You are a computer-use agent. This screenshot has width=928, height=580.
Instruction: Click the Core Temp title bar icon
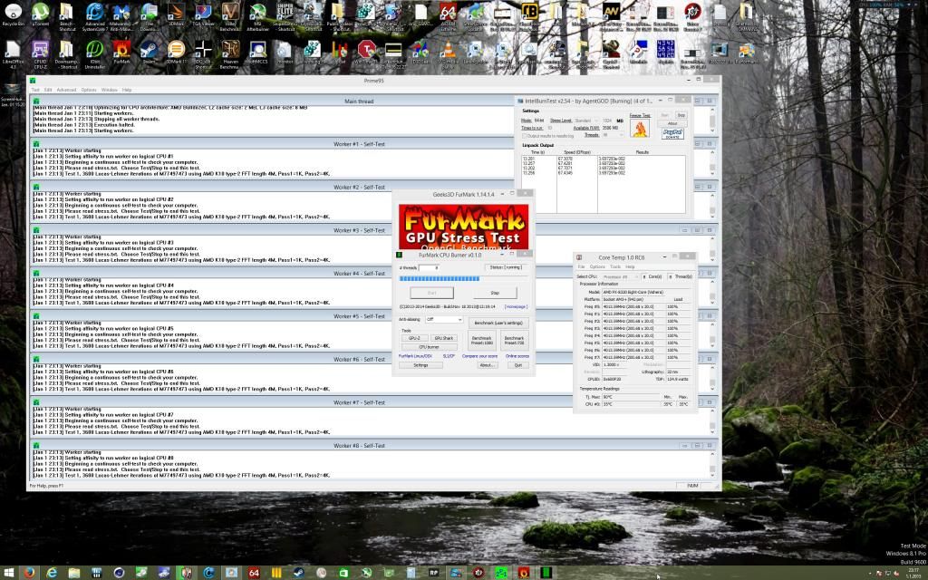579,257
